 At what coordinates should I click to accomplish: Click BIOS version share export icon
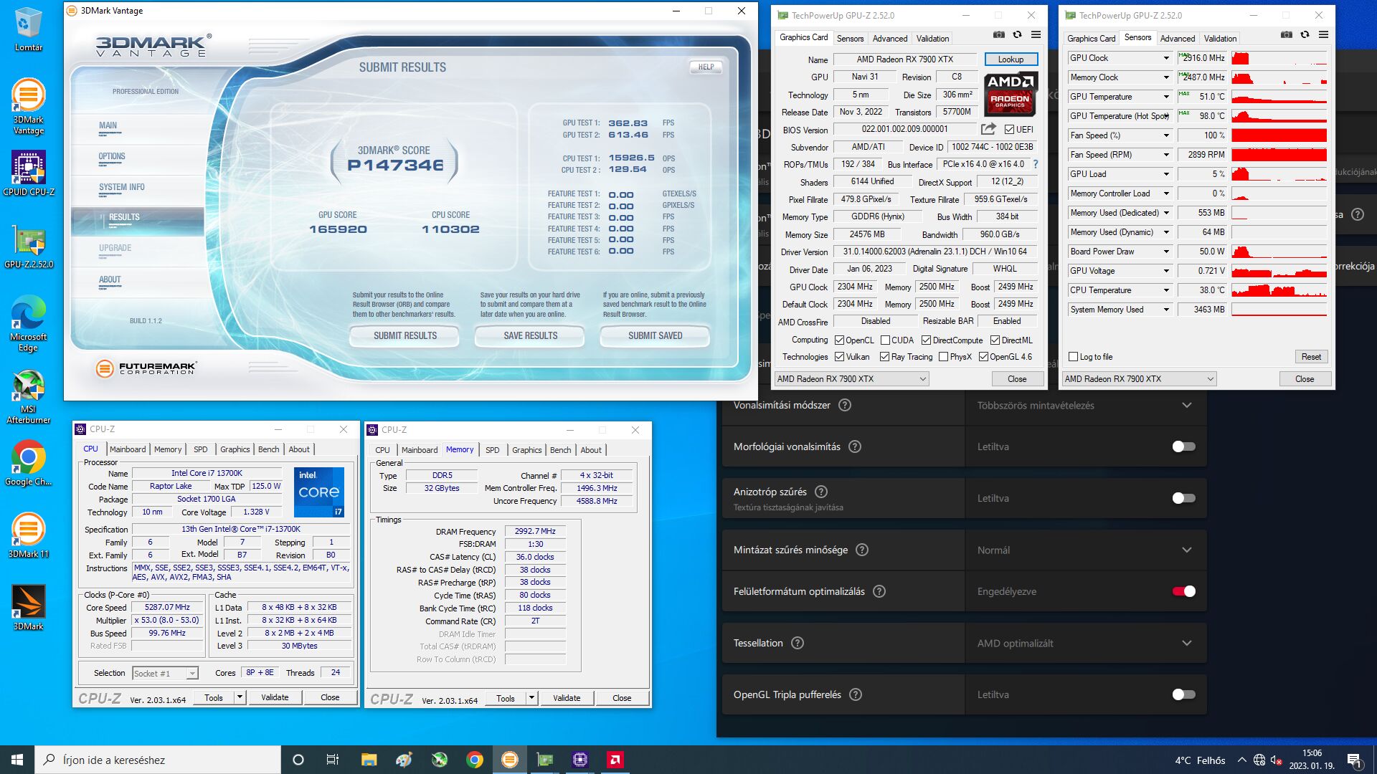click(x=988, y=129)
